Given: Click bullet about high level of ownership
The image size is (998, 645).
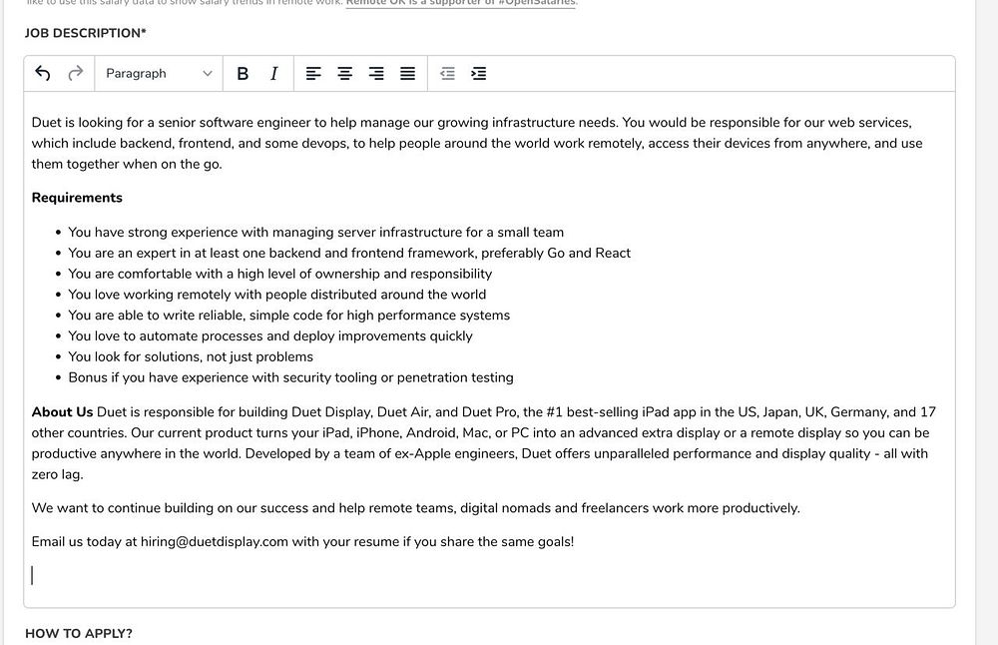Looking at the screenshot, I should pos(280,274).
